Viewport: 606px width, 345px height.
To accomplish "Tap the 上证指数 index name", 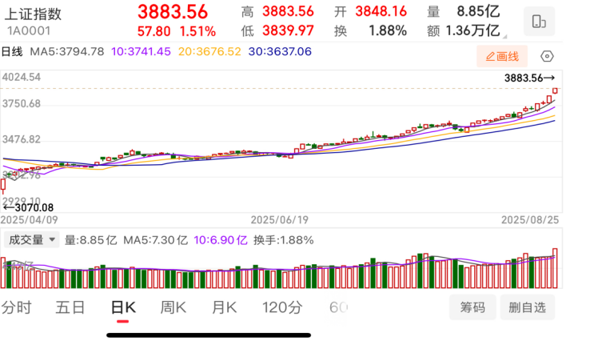I will [x=34, y=14].
